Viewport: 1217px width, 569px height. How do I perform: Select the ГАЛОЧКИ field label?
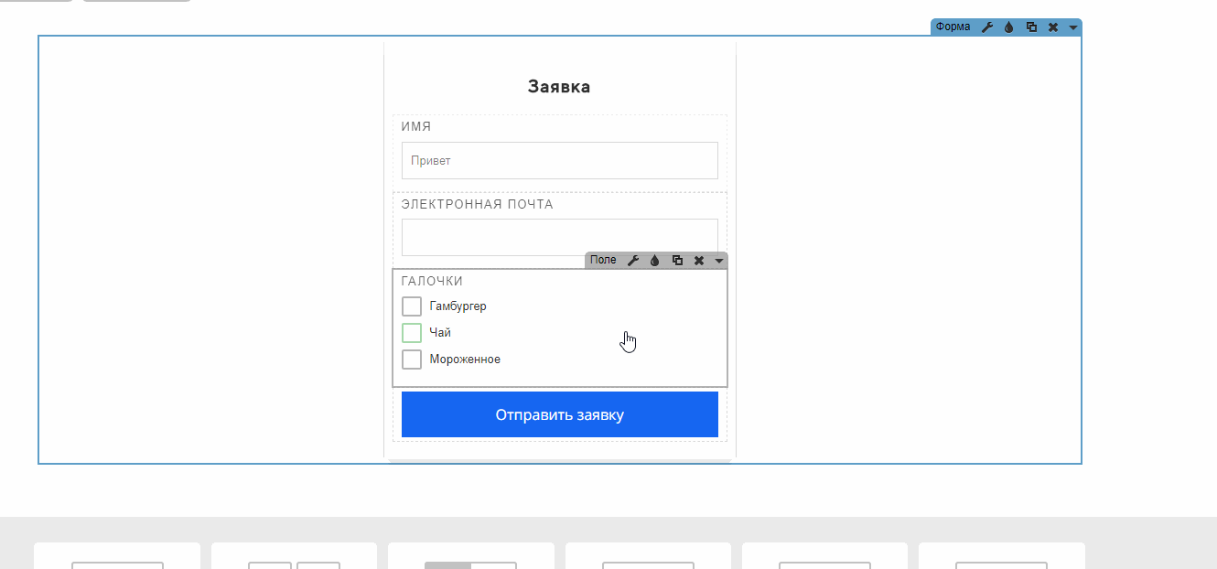point(433,282)
